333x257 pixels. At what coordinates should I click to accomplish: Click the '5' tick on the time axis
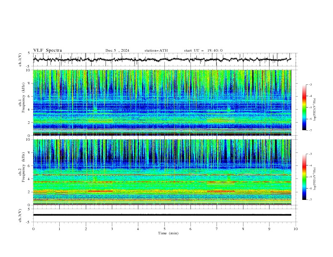tap(164, 229)
